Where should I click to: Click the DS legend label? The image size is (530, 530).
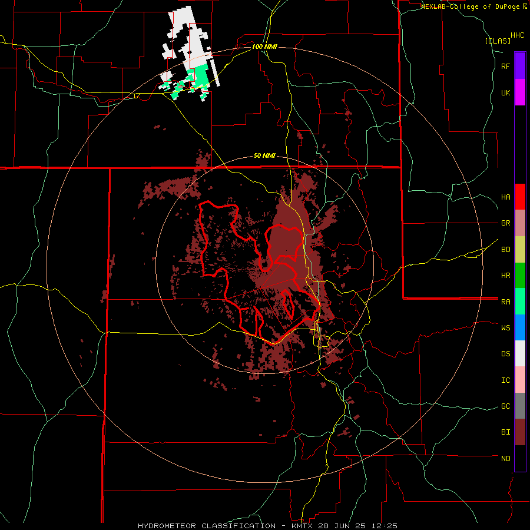pyautogui.click(x=505, y=353)
